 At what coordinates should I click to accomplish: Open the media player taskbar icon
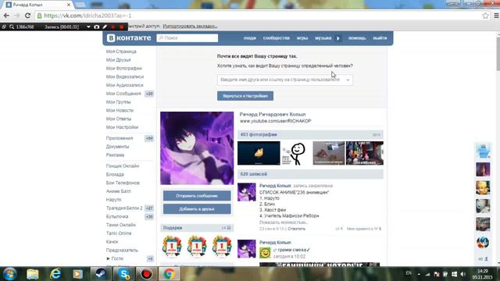tap(78, 274)
